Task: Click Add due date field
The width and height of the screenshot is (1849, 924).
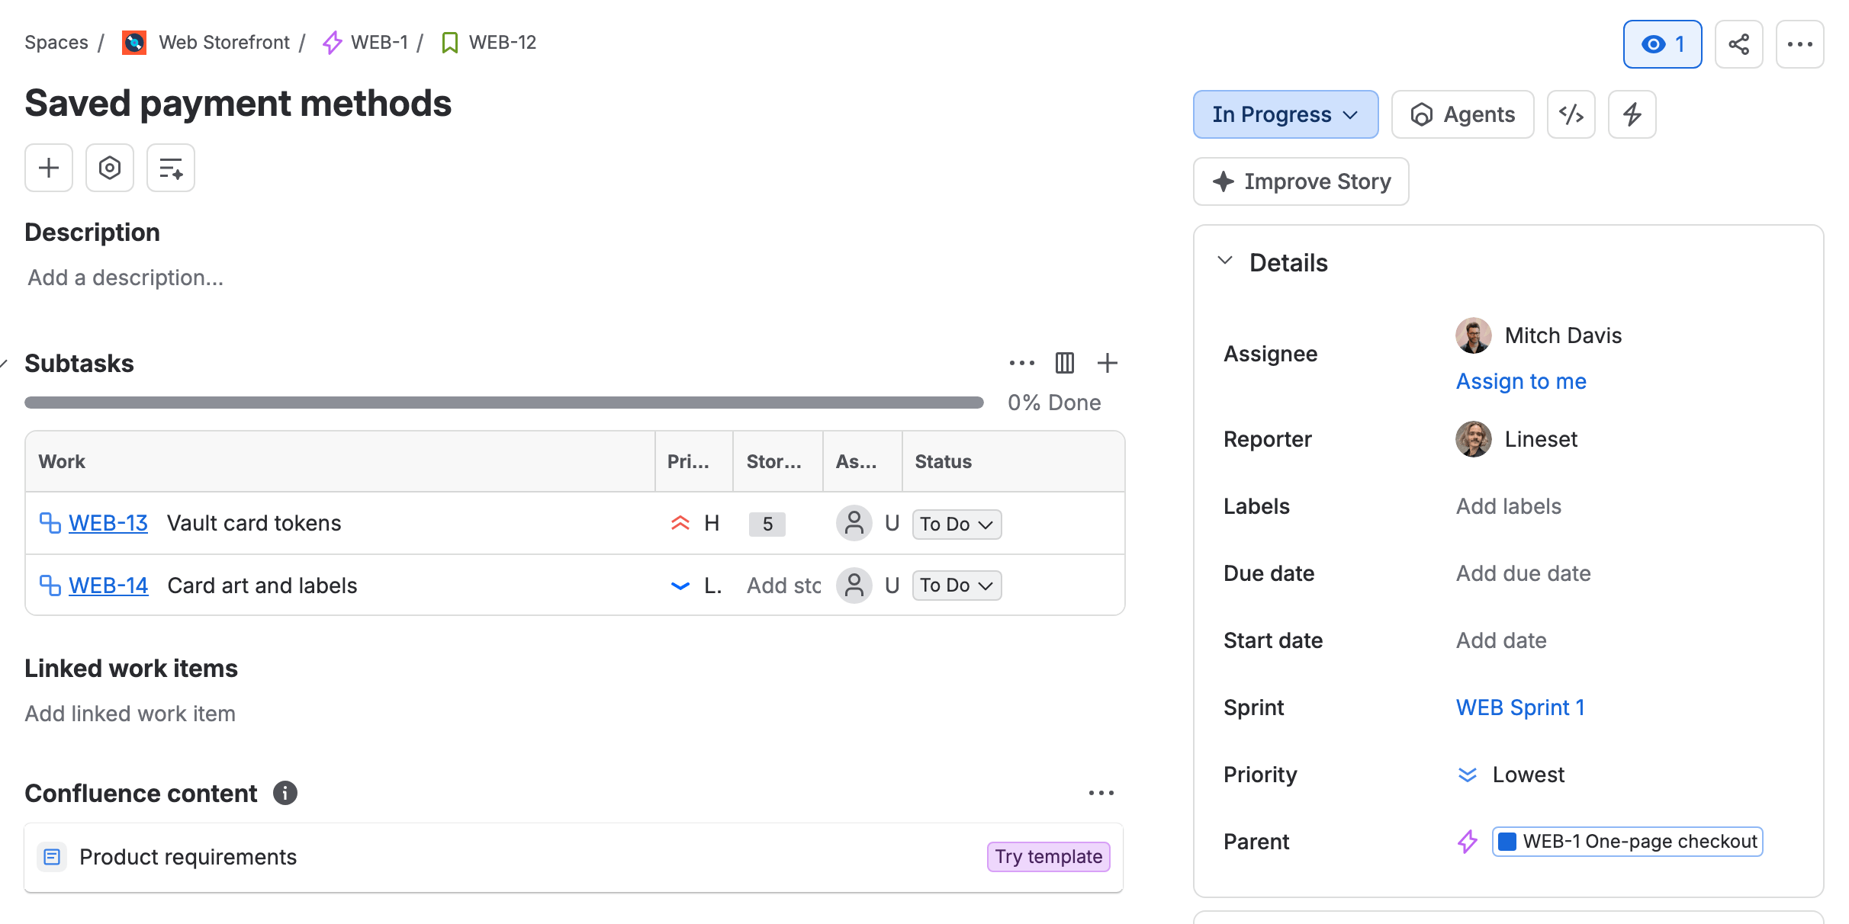Action: tap(1523, 573)
